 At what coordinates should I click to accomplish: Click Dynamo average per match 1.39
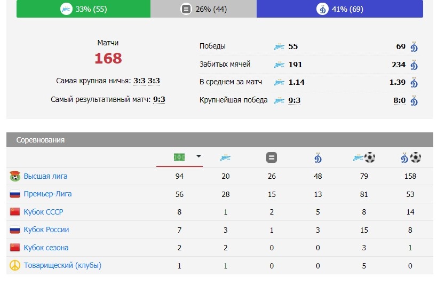coord(398,83)
